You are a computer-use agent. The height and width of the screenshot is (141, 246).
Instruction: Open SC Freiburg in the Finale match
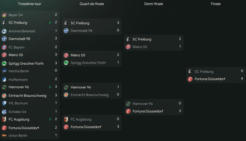pyautogui.click(x=204, y=72)
